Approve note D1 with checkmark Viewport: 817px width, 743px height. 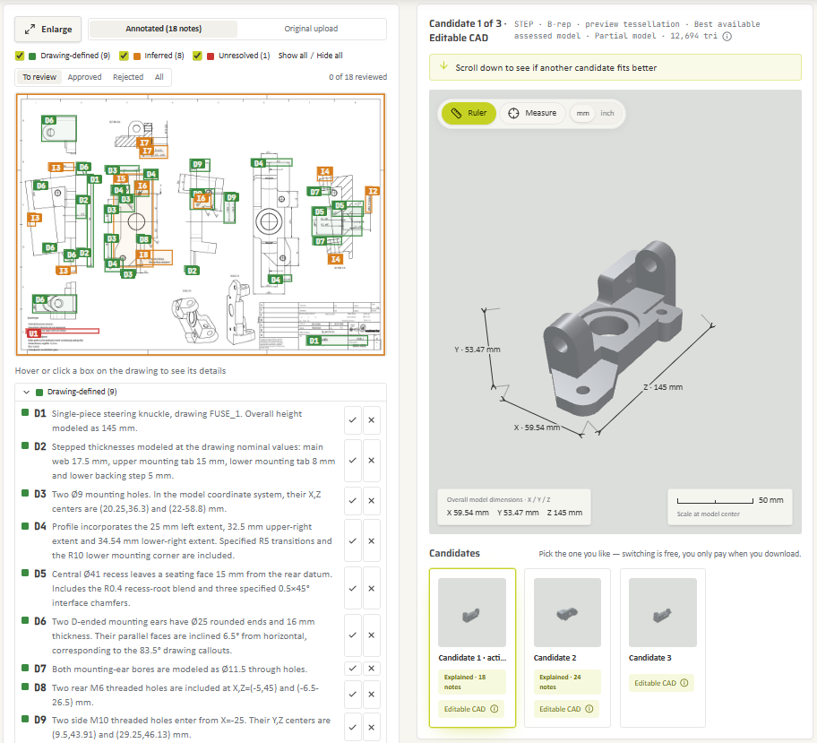(x=353, y=420)
